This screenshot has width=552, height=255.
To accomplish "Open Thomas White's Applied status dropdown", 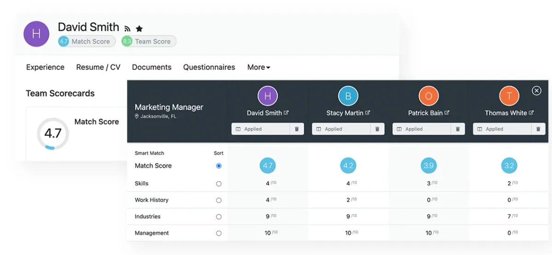I will point(502,129).
